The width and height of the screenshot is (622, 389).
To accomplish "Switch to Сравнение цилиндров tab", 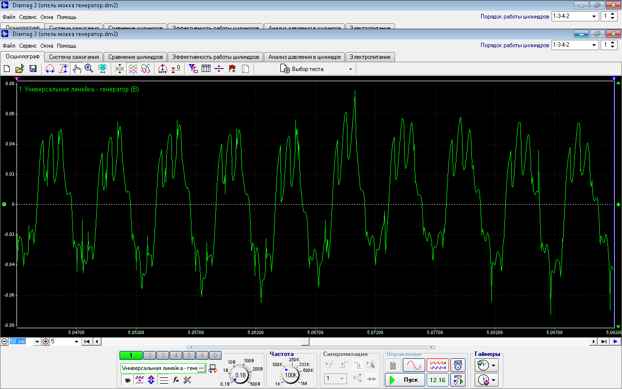I will [x=136, y=57].
